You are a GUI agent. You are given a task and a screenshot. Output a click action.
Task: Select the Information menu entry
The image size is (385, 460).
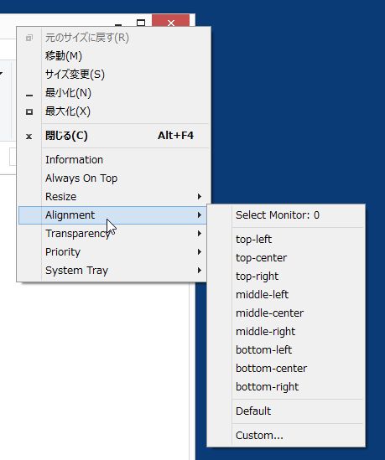point(112,159)
